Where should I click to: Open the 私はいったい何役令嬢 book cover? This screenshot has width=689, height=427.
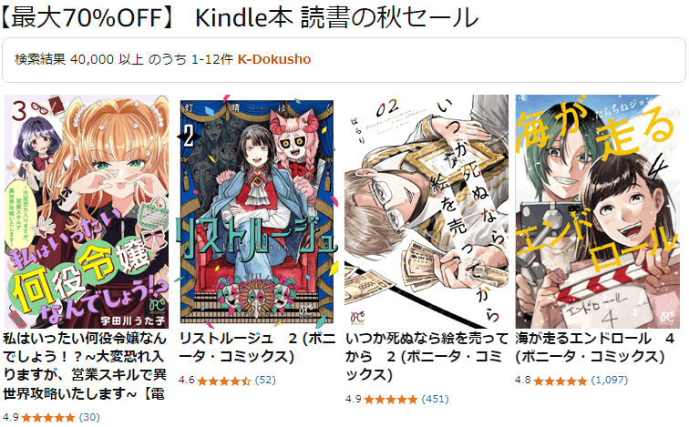click(87, 211)
